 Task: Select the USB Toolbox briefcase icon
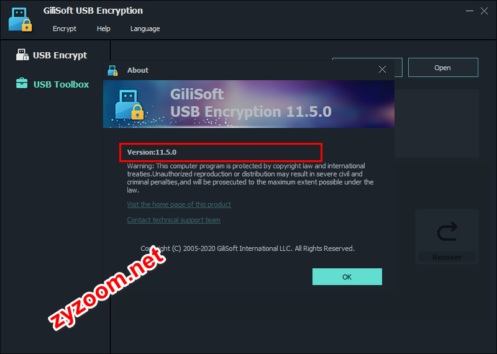(x=22, y=83)
